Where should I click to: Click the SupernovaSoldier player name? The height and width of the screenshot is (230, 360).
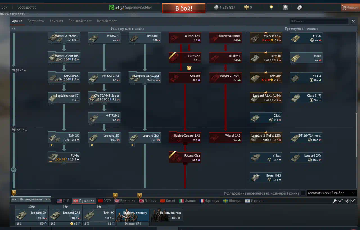coord(138,8)
